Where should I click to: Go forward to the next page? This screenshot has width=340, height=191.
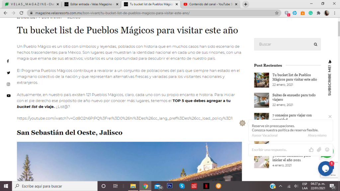coord(13,13)
